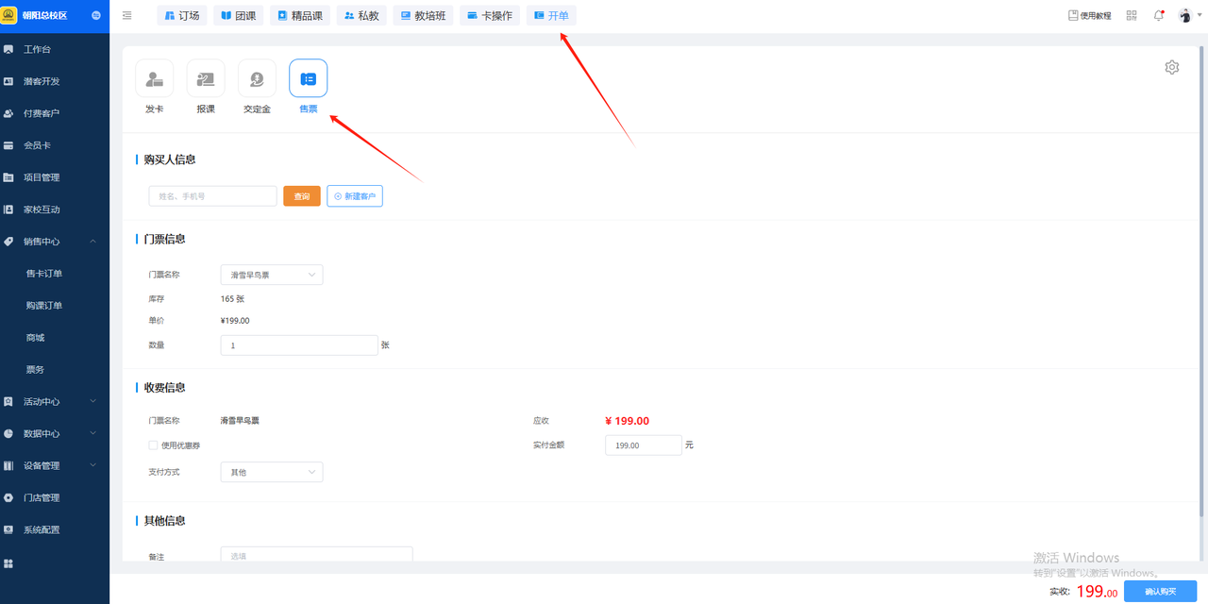
Task: Click the 发卡 card issuing icon
Action: coord(154,79)
